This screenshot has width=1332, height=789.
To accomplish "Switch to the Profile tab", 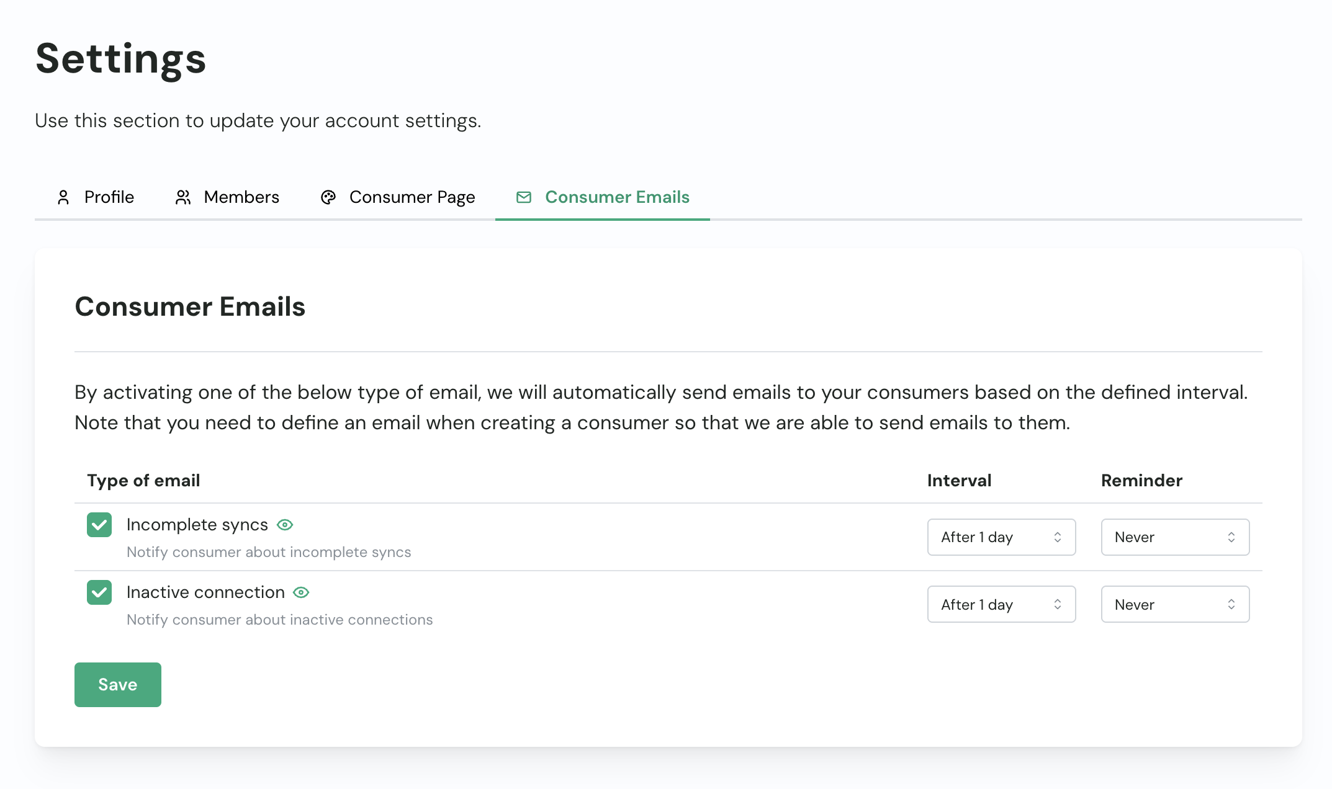I will point(109,197).
